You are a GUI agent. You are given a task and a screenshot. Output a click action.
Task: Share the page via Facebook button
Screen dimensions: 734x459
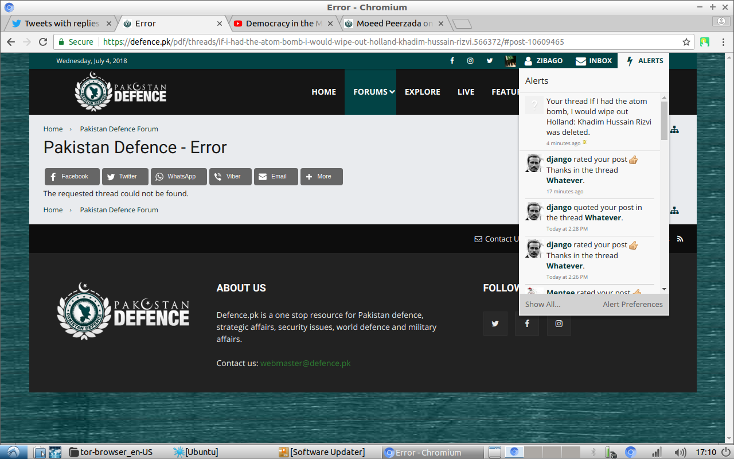[72, 177]
